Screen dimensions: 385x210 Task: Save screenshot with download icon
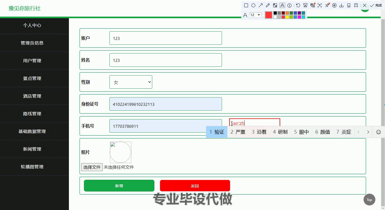[x=342, y=5]
